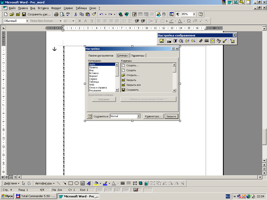
Task: Insert symbol with Omega icon
Action: coord(189,21)
